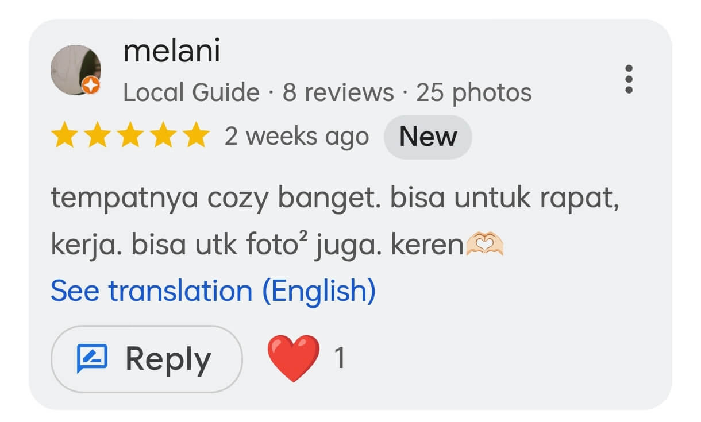This screenshot has height=422, width=701.
Task: Click the fourth rating star
Action: pyautogui.click(x=164, y=136)
